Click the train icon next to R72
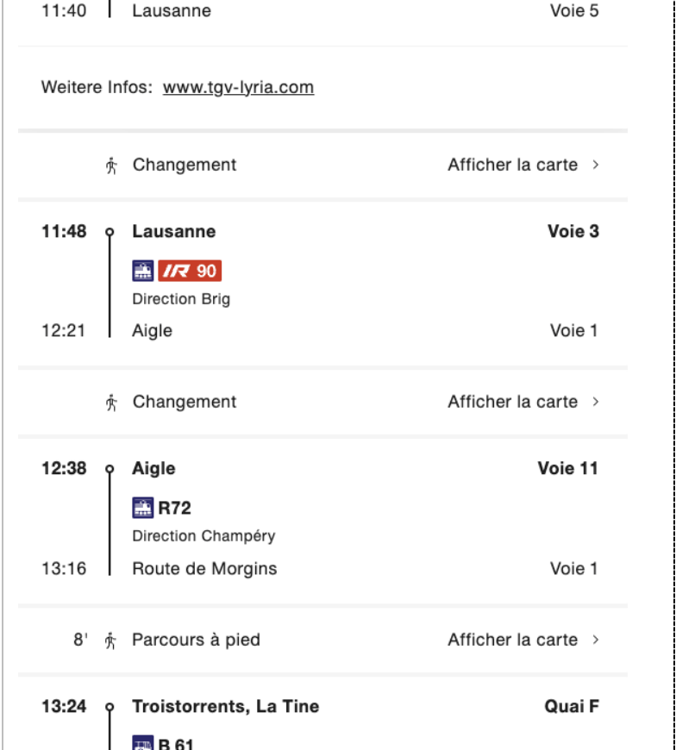 (142, 508)
